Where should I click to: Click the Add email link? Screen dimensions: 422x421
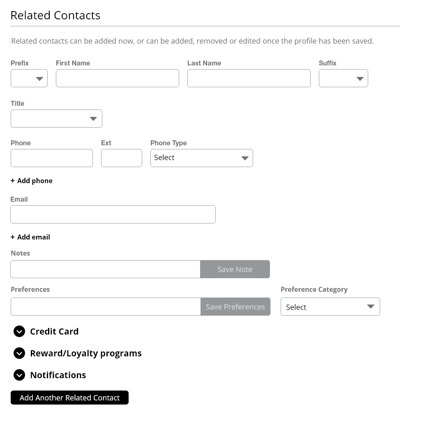coord(34,237)
